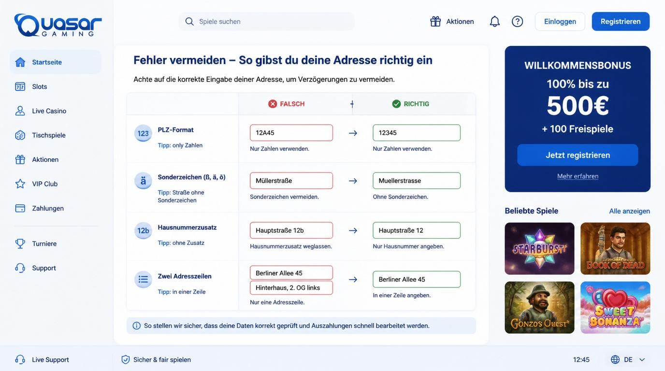
Task: Click the shield icon by Sicher & fair spielen
Action: [x=125, y=359]
